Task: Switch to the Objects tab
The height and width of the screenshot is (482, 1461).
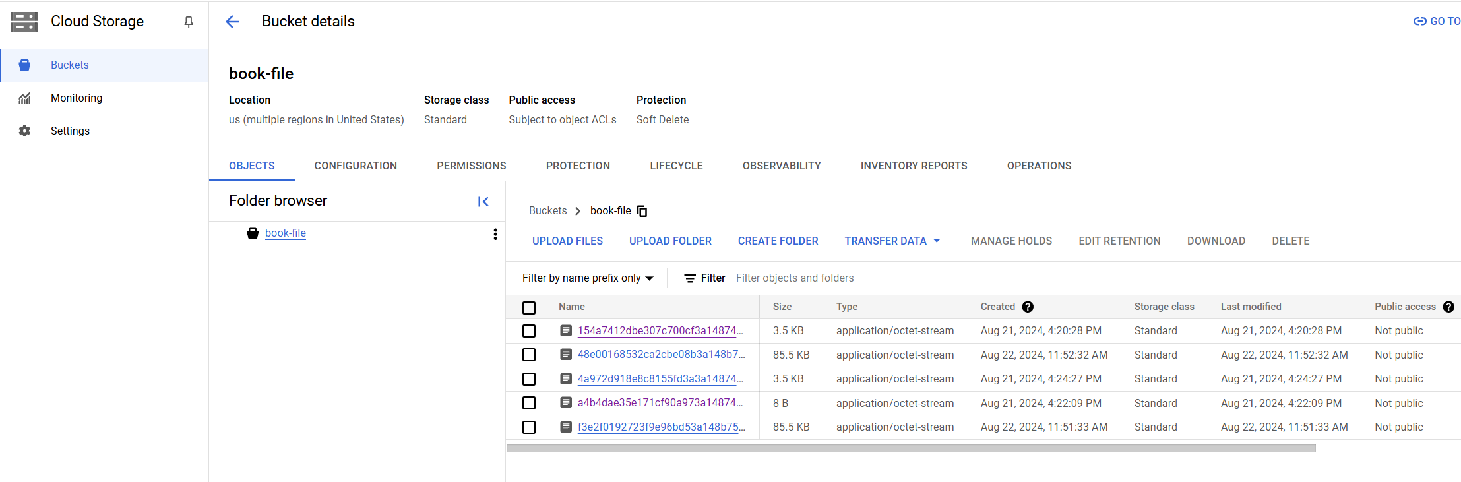Action: (x=252, y=166)
